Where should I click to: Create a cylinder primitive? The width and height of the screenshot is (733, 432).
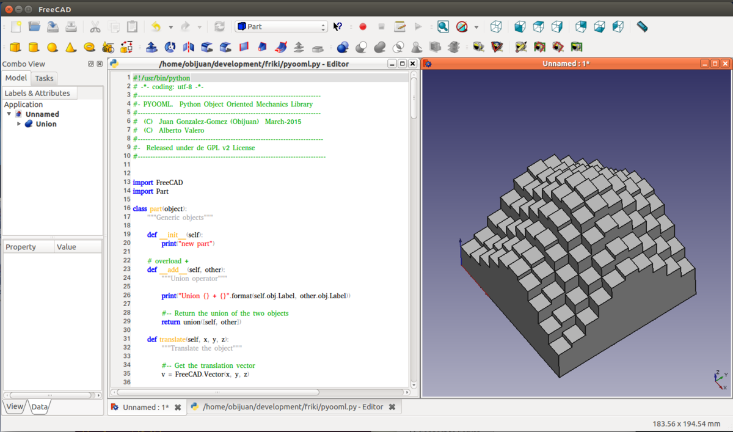pyautogui.click(x=34, y=47)
